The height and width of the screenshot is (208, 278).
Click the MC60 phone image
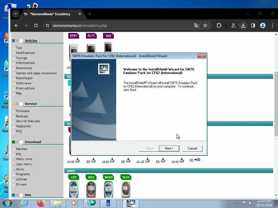click(109, 189)
